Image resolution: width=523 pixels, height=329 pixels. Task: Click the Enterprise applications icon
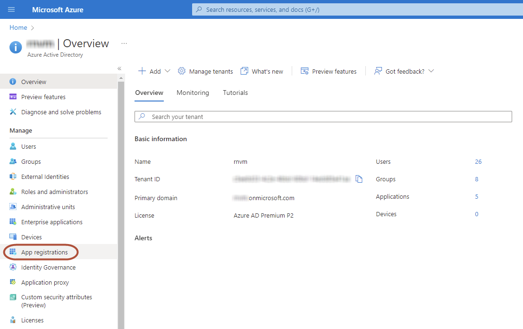tap(13, 221)
